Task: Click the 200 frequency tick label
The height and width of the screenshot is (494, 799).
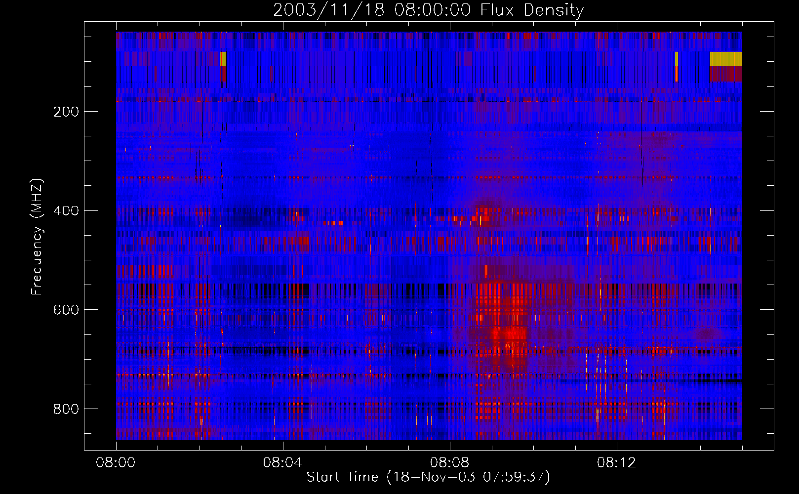Action: point(66,112)
